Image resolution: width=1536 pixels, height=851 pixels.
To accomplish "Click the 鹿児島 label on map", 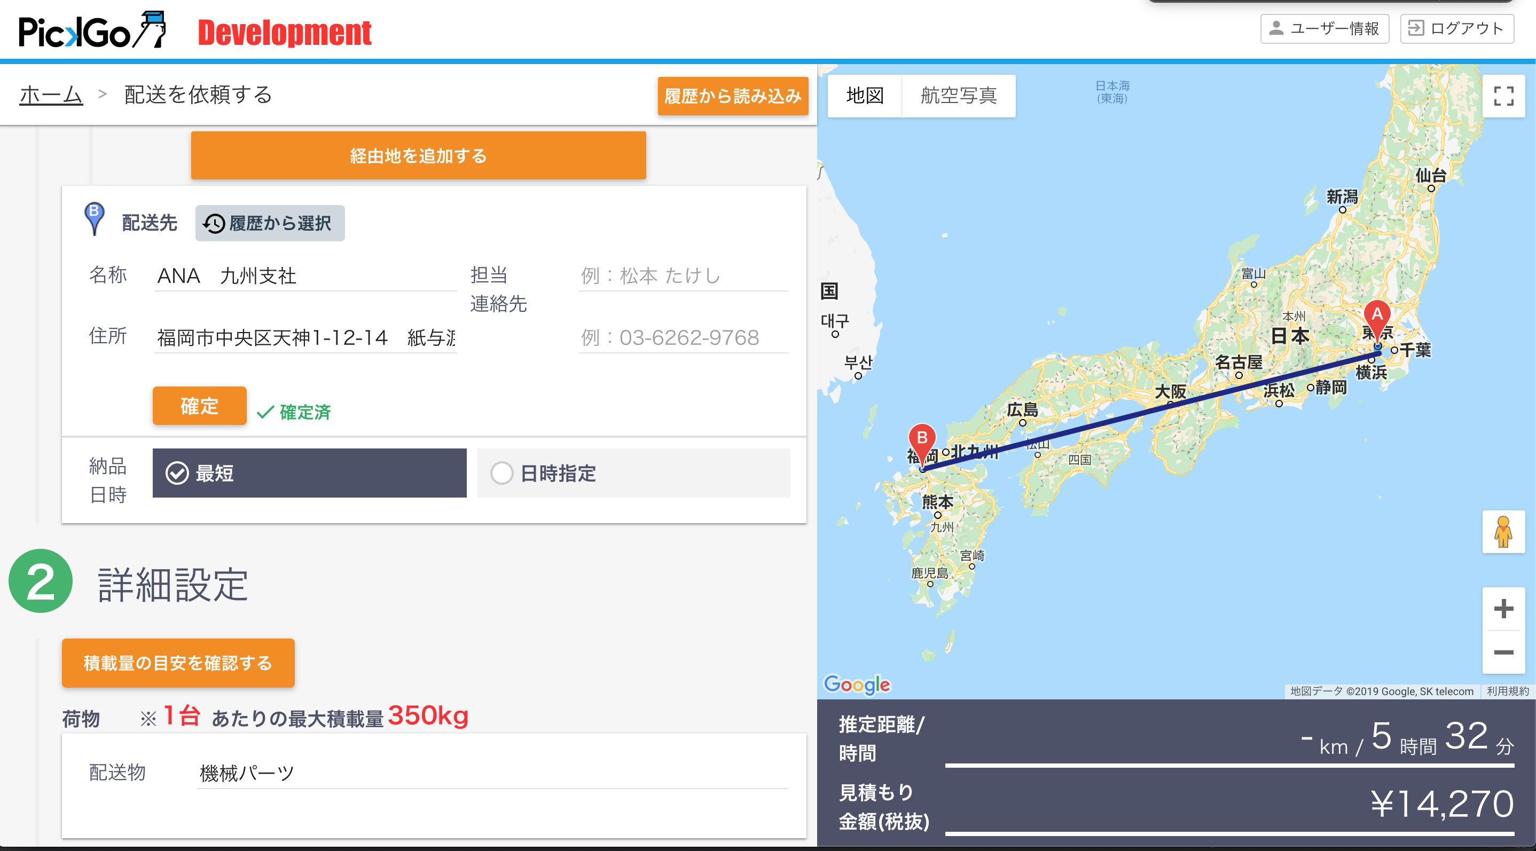I will point(930,573).
